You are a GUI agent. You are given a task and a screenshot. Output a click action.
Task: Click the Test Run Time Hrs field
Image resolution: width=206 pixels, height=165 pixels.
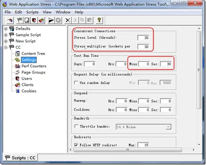pyautogui.click(x=121, y=64)
